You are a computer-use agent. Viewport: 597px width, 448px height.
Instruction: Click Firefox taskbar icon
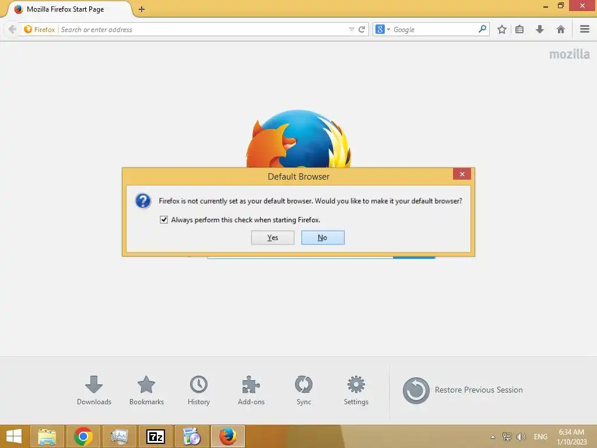[x=228, y=436]
